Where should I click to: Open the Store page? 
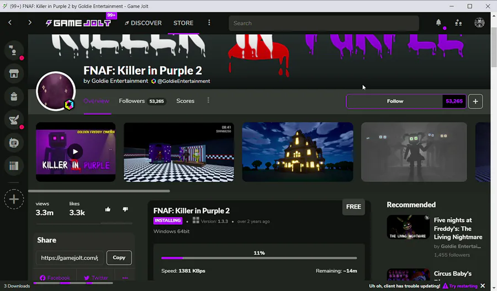tap(183, 23)
